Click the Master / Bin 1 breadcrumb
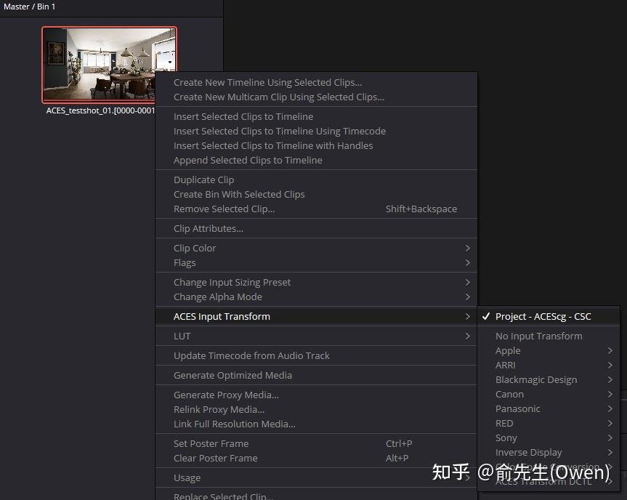Screen dimensions: 627x500 coord(30,7)
